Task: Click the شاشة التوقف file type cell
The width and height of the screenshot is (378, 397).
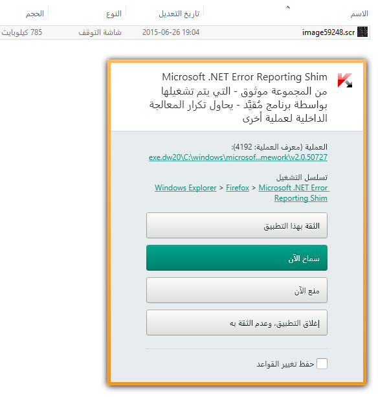Action: (x=100, y=32)
